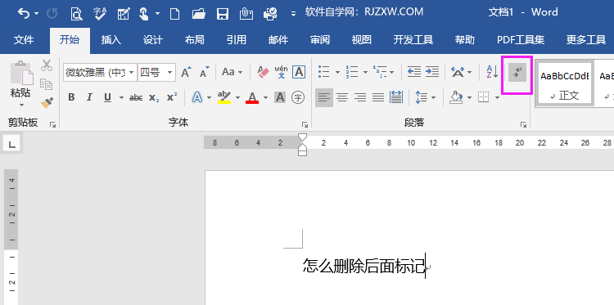Click the edit document pencil icon
The width and height of the screenshot is (614, 305).
click(x=124, y=14)
